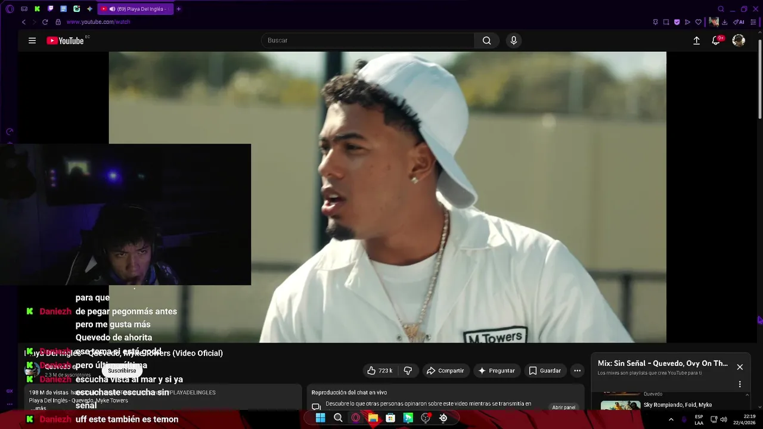Open Windows taskbar search
This screenshot has width=763, height=429.
pyautogui.click(x=338, y=418)
